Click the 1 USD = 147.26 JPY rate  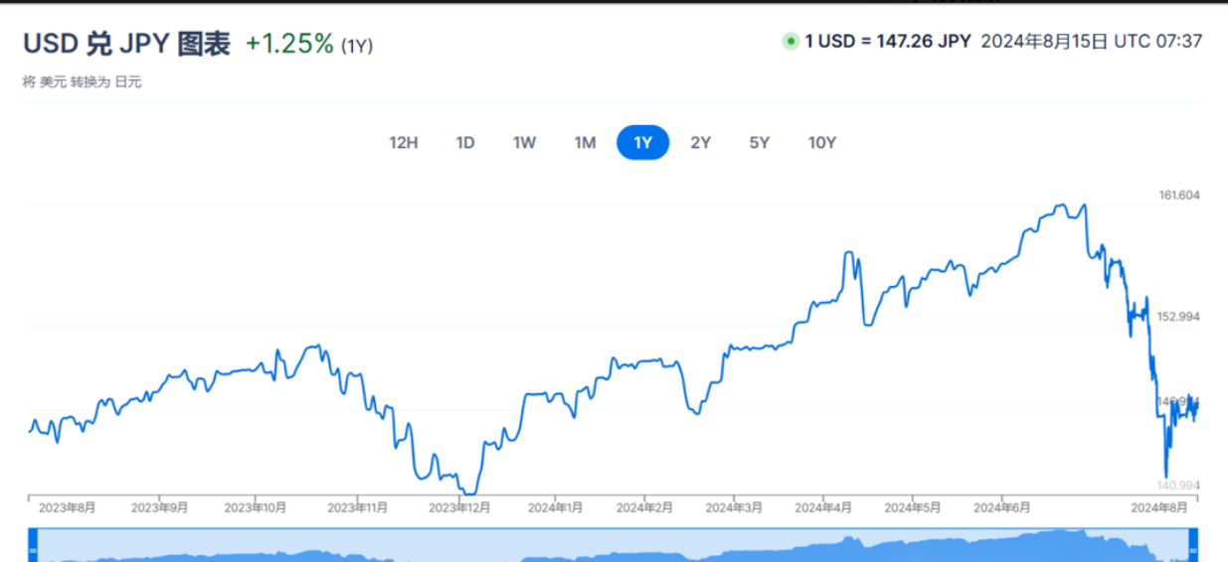pos(888,42)
